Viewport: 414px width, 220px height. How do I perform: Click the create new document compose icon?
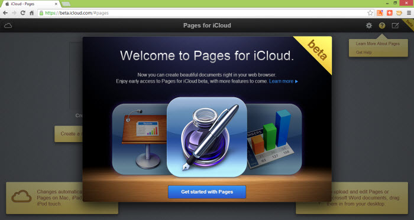tap(395, 25)
